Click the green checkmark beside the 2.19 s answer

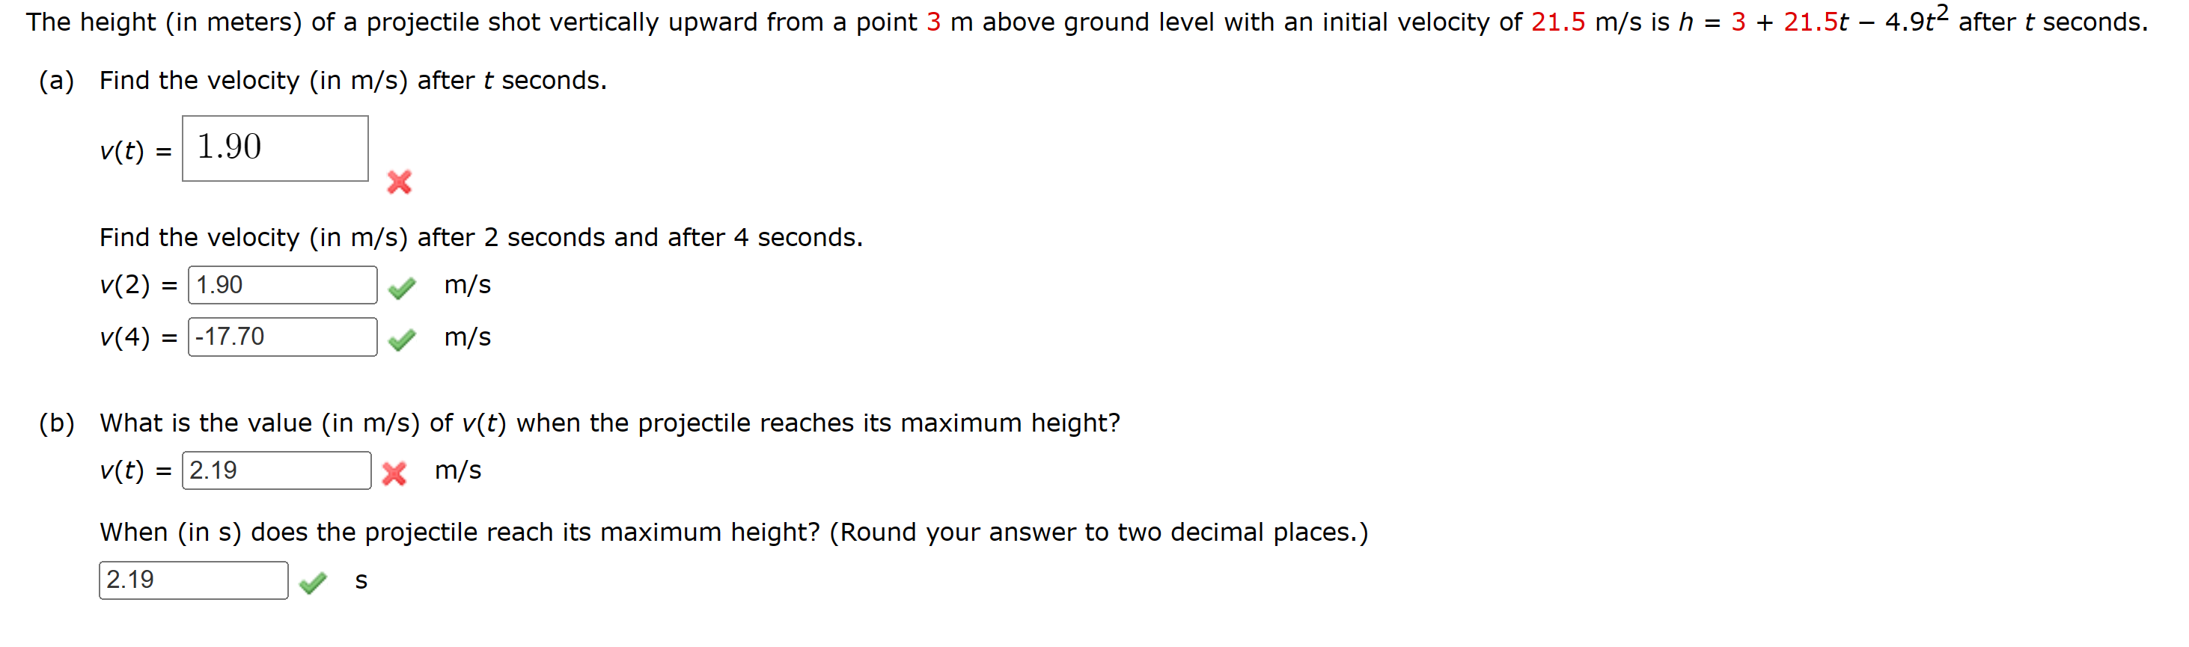[x=314, y=583]
